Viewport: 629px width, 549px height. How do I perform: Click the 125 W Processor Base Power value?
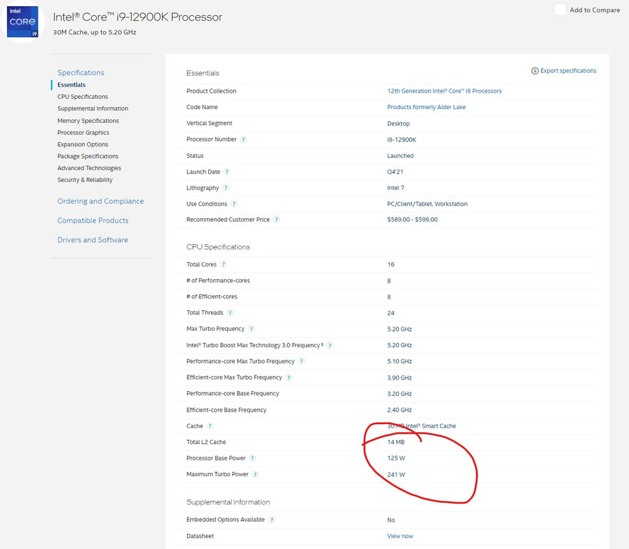click(x=396, y=458)
